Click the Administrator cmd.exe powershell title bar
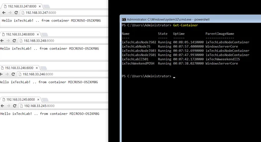Image resolution: width=261 pixels, height=142 pixels. point(190,20)
